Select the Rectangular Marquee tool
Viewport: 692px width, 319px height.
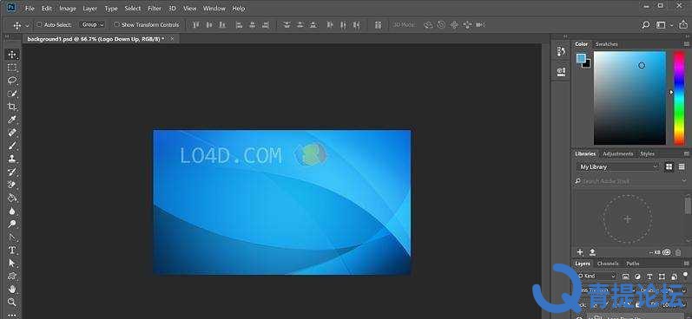[12, 68]
